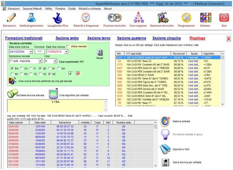
Task: Toggle the FI wheel checkbox
Action: pyautogui.click(x=31, y=69)
